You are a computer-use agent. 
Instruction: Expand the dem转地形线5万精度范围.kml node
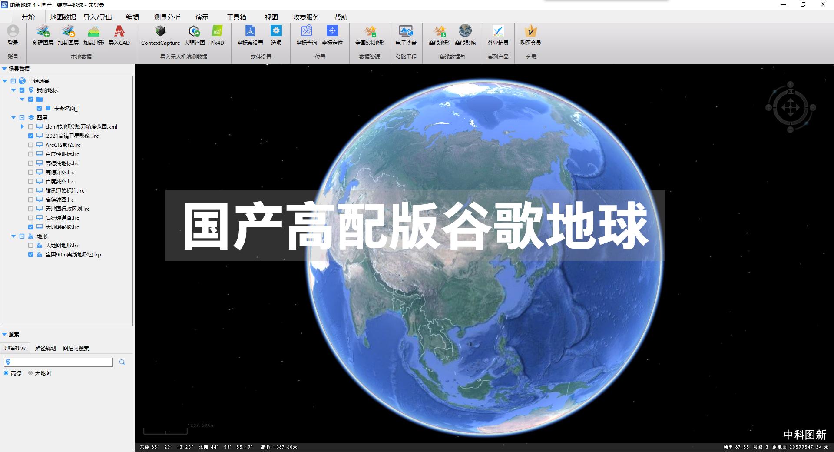click(22, 126)
